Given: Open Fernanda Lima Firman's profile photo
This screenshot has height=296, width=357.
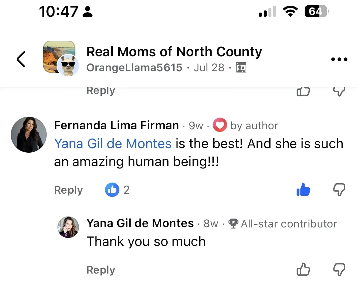Looking at the screenshot, I should (29, 135).
